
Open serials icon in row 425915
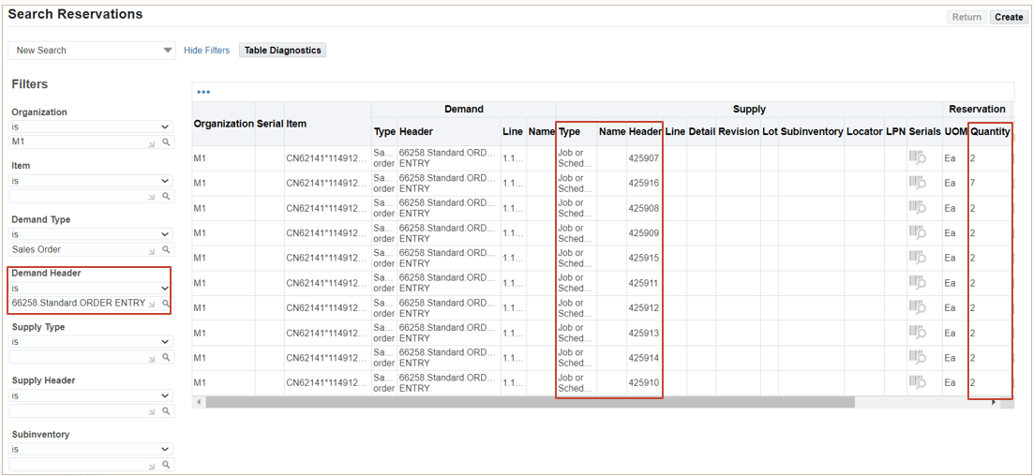tap(917, 258)
